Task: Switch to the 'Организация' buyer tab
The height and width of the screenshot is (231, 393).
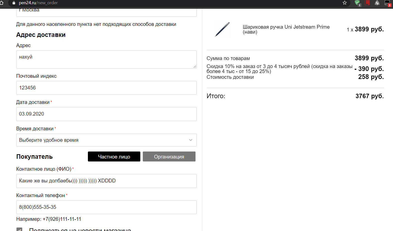Action: 169,156
